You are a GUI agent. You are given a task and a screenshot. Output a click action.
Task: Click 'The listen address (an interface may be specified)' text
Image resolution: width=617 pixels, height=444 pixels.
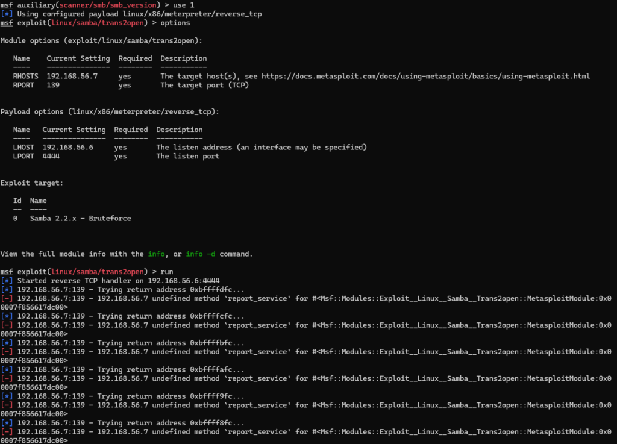[262, 147]
